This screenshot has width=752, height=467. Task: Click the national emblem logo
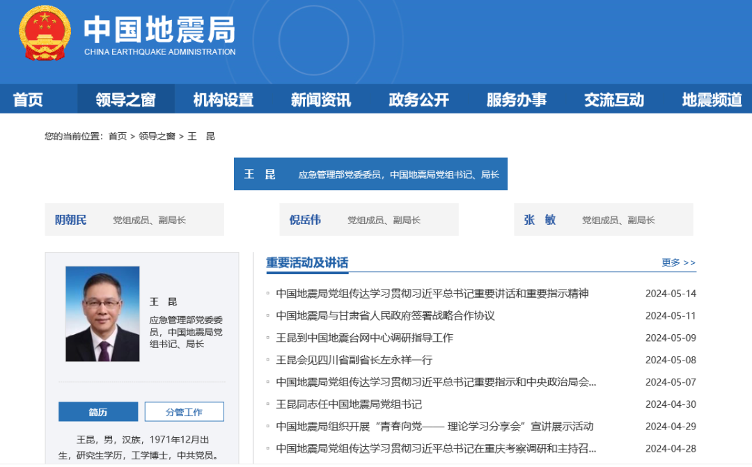[45, 33]
